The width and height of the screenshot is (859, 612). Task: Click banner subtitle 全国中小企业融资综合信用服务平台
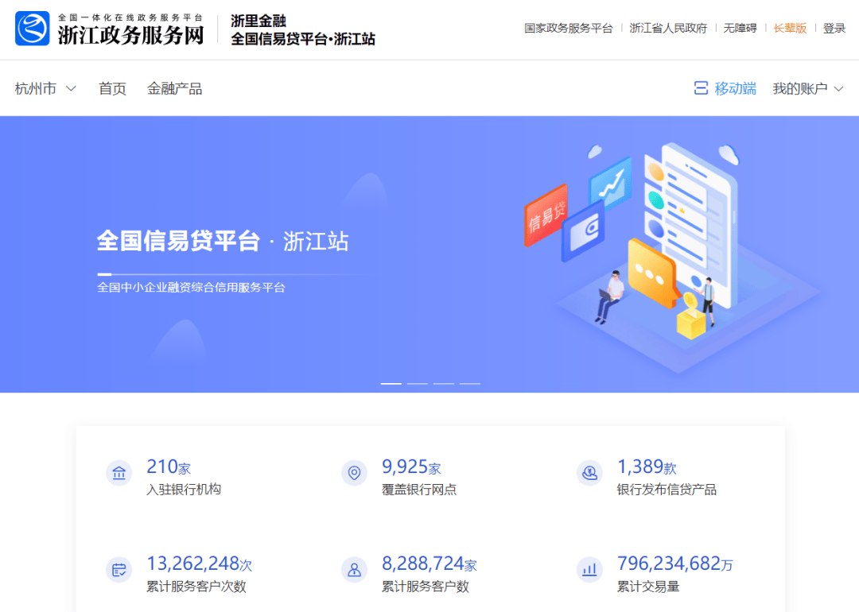point(191,288)
